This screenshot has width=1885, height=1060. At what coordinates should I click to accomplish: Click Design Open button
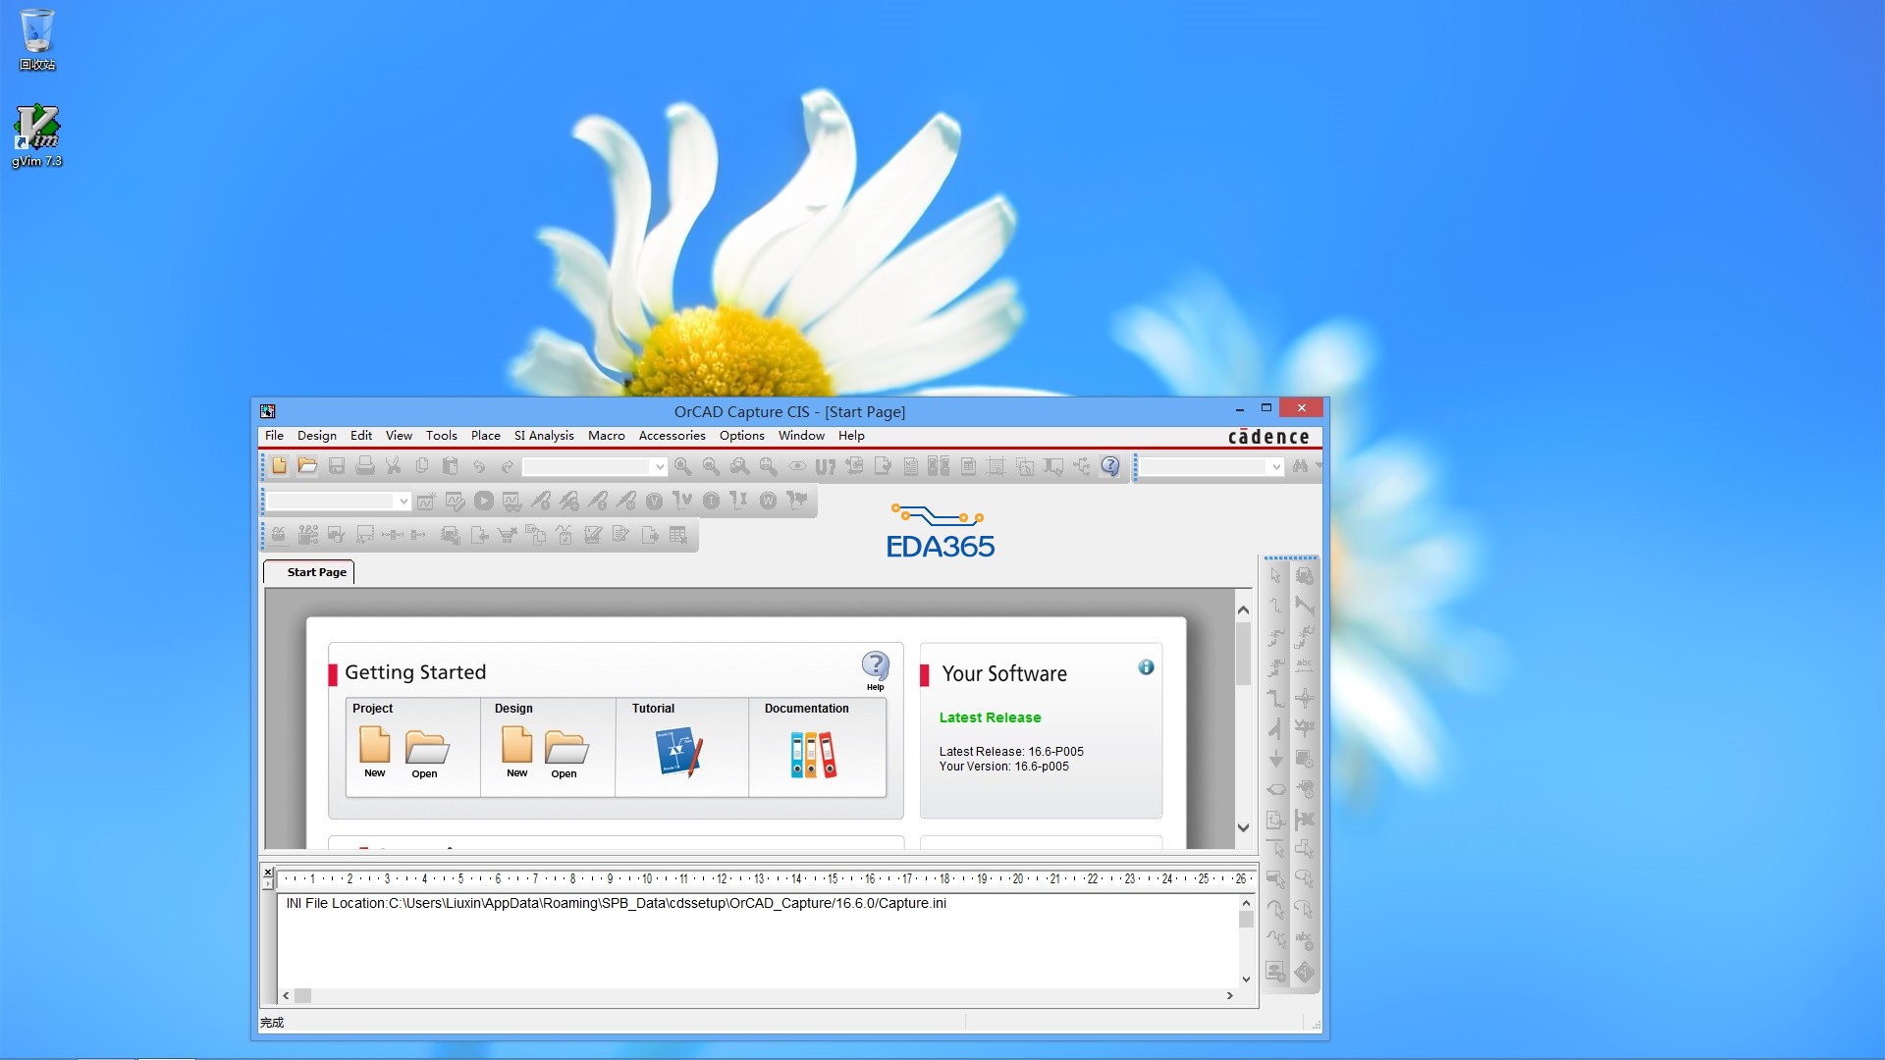click(x=565, y=754)
